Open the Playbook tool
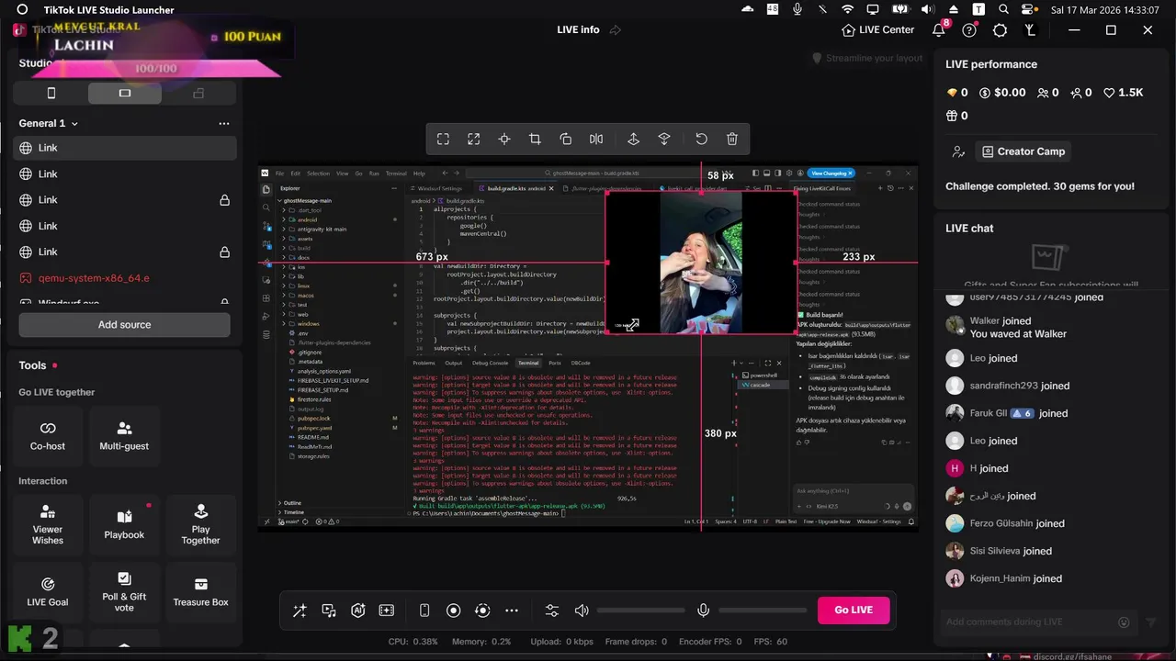The height and width of the screenshot is (661, 1176). 124,524
